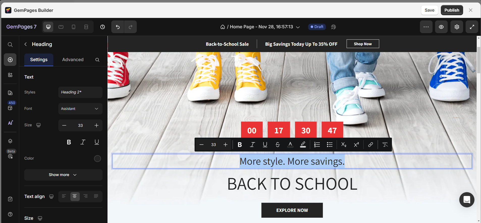Image resolution: width=481 pixels, height=223 pixels.
Task: Preview the page with eye icon
Action: [x=441, y=27]
